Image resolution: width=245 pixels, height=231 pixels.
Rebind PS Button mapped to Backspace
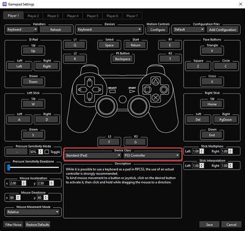[122, 59]
